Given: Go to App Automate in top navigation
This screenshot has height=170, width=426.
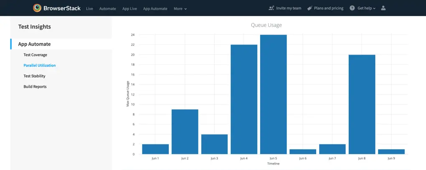Looking at the screenshot, I should pyautogui.click(x=155, y=9).
